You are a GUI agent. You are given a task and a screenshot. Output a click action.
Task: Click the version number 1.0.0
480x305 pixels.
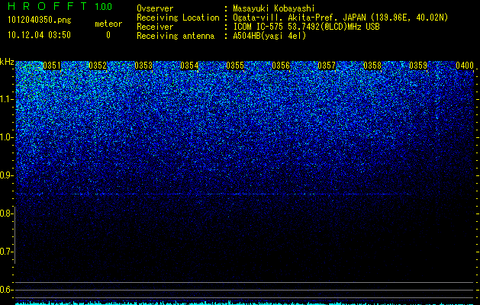(x=103, y=7)
